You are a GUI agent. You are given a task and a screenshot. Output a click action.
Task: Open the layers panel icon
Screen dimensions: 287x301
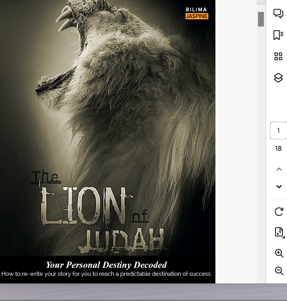tap(278, 78)
